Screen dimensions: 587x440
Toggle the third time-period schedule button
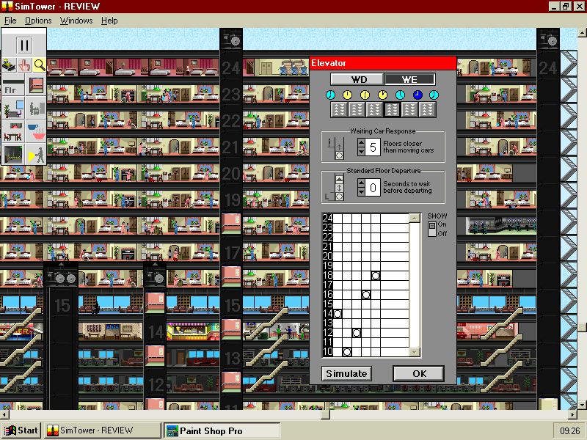pyautogui.click(x=374, y=109)
